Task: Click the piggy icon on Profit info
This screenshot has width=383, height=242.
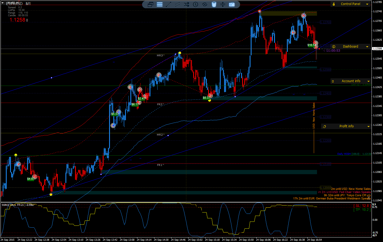Action: pos(324,127)
